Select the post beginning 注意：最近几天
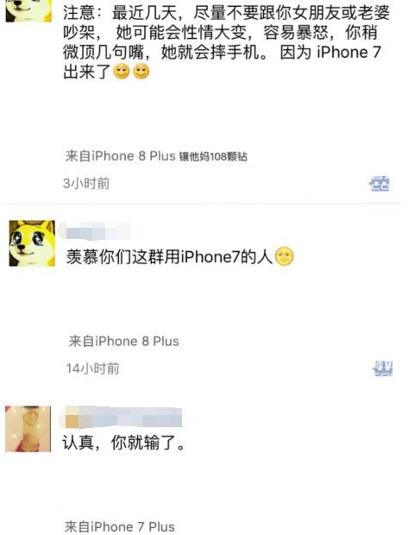 click(x=226, y=42)
